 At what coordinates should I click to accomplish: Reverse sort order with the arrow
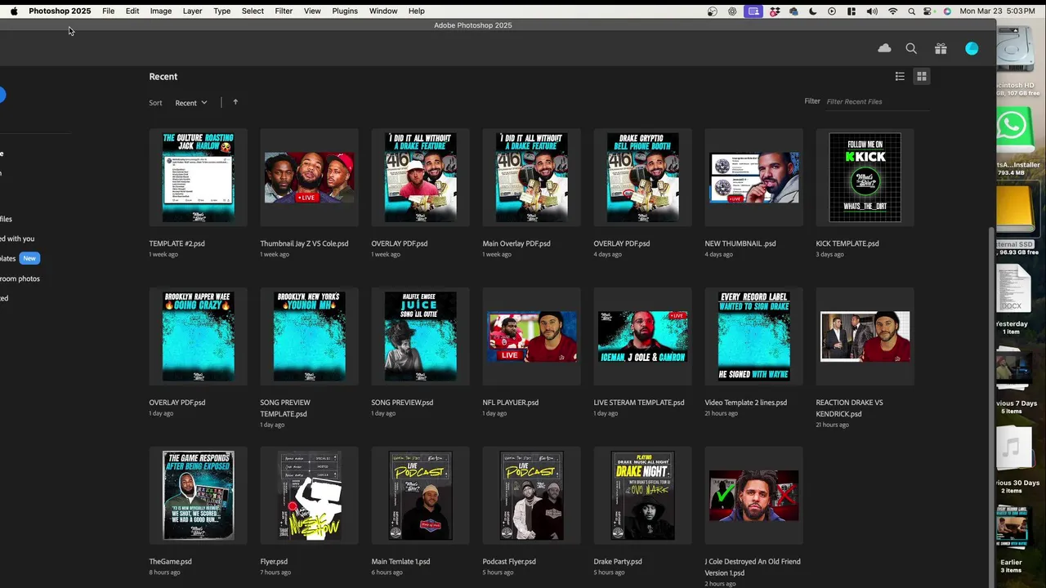235,102
